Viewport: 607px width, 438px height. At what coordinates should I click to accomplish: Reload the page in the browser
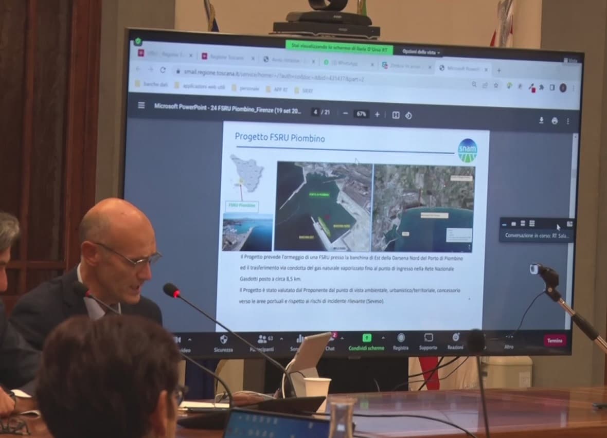tap(163, 70)
